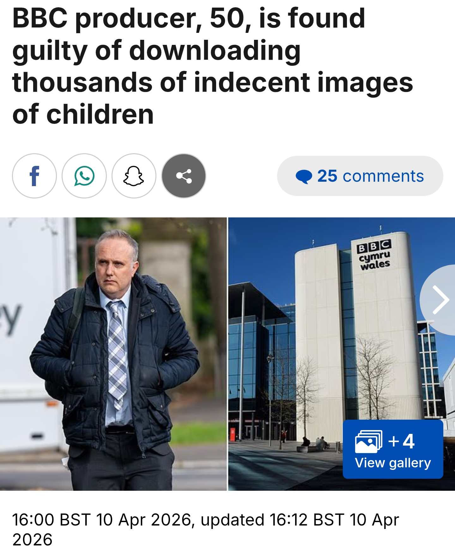Open the photo of the man in navy jacket
The width and height of the screenshot is (455, 553).
point(113,354)
